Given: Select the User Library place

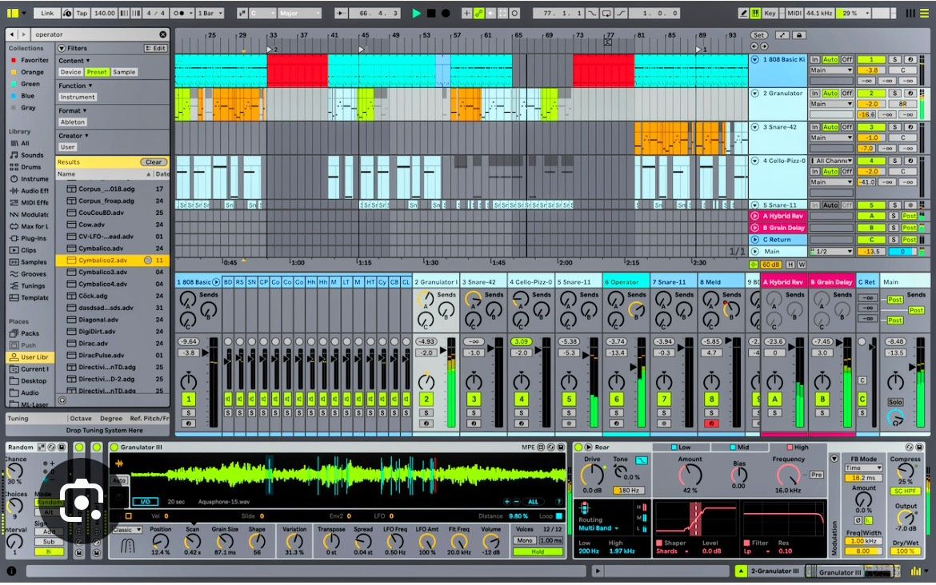Looking at the screenshot, I should coord(30,357).
